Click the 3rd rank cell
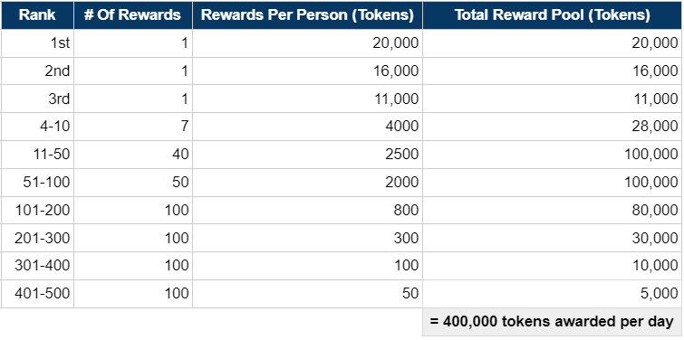The image size is (684, 340). click(37, 99)
